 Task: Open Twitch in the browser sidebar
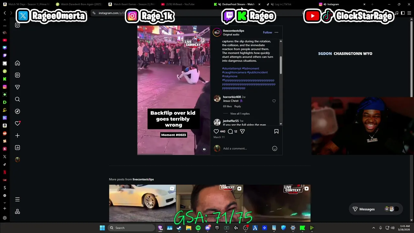(5, 56)
